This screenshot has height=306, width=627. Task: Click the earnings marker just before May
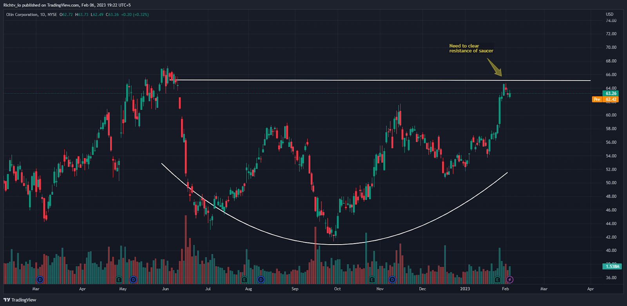pyautogui.click(x=119, y=280)
